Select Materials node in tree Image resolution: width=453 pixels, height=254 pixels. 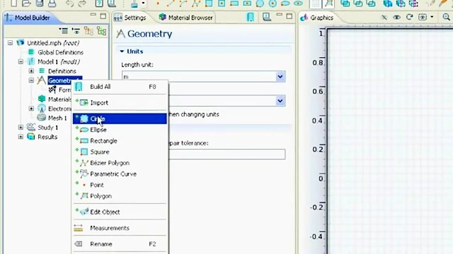tap(59, 99)
